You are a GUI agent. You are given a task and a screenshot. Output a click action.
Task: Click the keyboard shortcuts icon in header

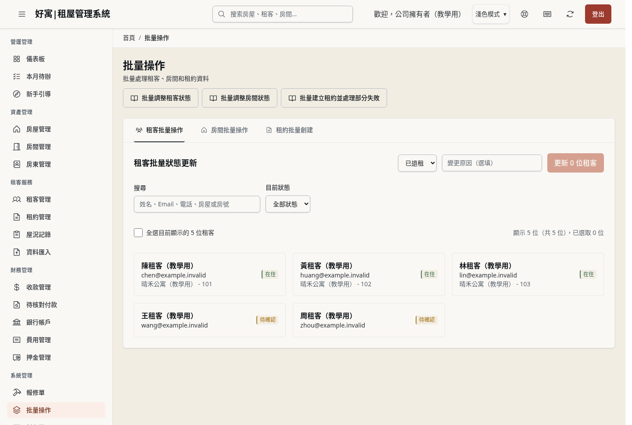(x=547, y=14)
